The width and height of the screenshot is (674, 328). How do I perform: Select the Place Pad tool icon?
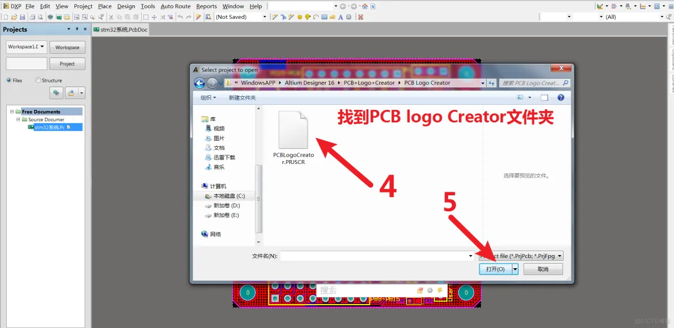299,17
